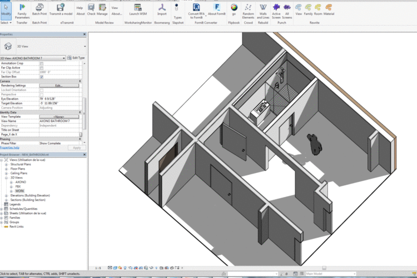Toggle the Annotation Crop checkbox

point(42,63)
